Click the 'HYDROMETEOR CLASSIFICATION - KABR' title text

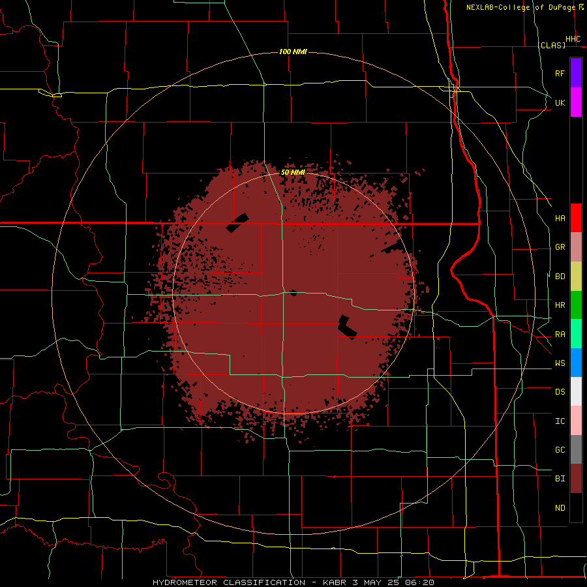[x=250, y=582]
